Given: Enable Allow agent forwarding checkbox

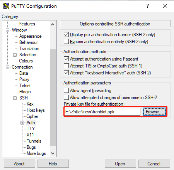Looking at the screenshot, I should 66,91.
